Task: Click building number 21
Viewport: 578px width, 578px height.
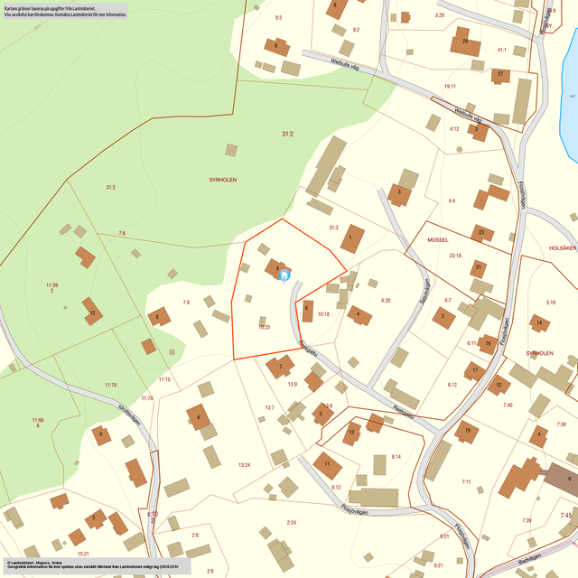Action: pyautogui.click(x=480, y=268)
